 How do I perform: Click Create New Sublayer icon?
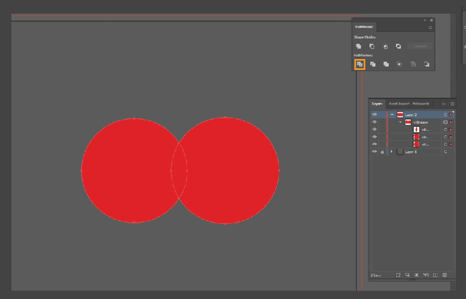point(426,275)
